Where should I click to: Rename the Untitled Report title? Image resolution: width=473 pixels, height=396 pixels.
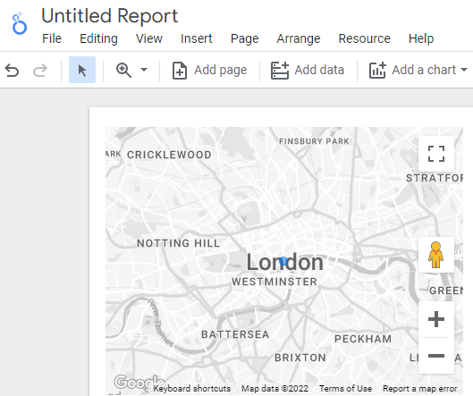[x=109, y=16]
